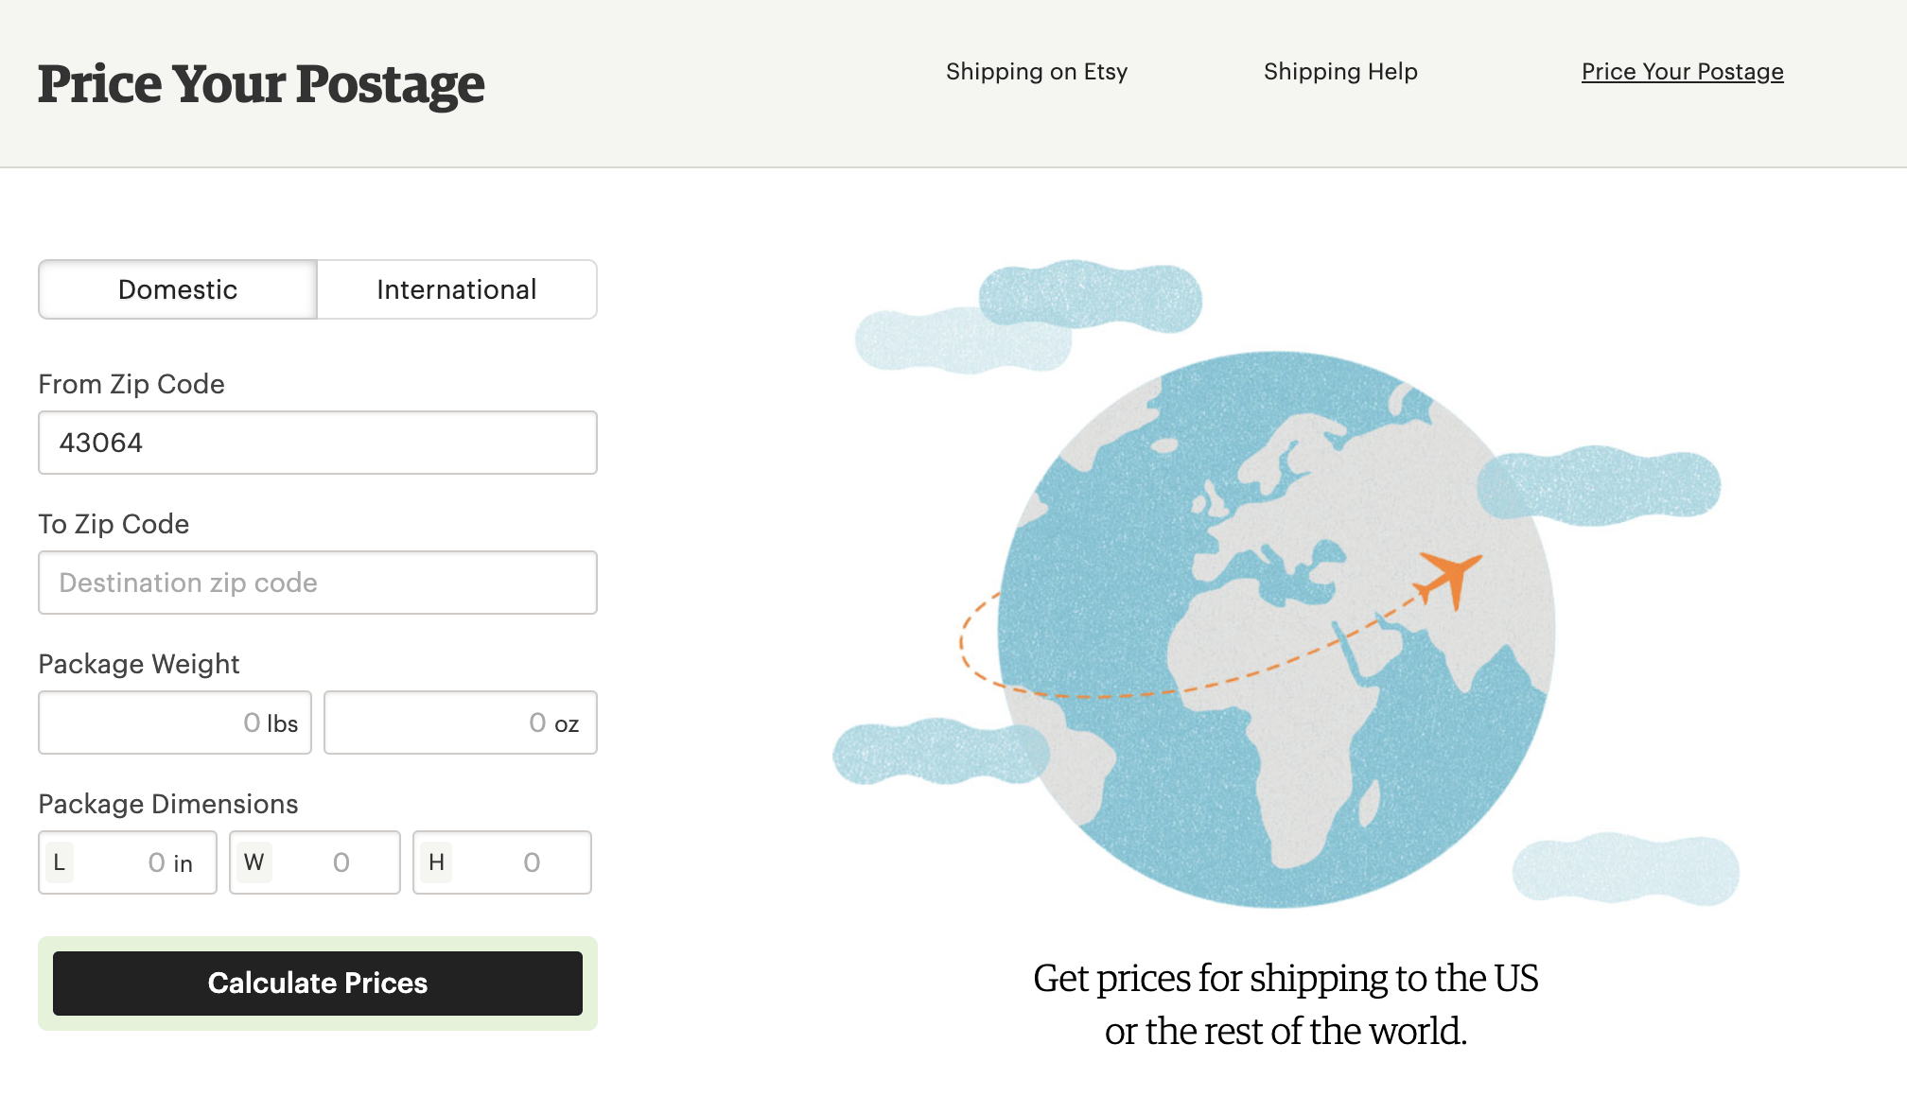Click the pounds weight input
Viewport: 1907px width, 1114px height.
pos(175,722)
